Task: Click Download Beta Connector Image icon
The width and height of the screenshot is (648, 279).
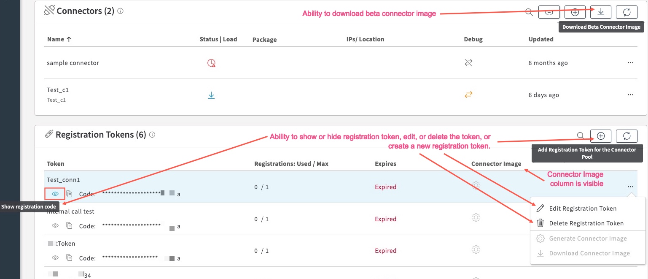Action: pyautogui.click(x=601, y=12)
